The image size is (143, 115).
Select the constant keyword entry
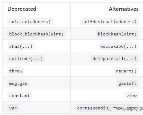click(19, 96)
